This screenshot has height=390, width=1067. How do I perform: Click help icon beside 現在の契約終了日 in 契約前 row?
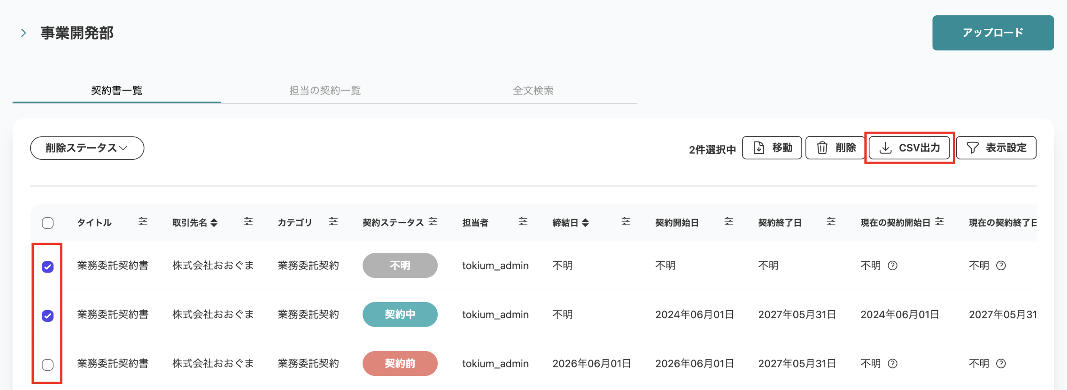pyautogui.click(x=1001, y=364)
